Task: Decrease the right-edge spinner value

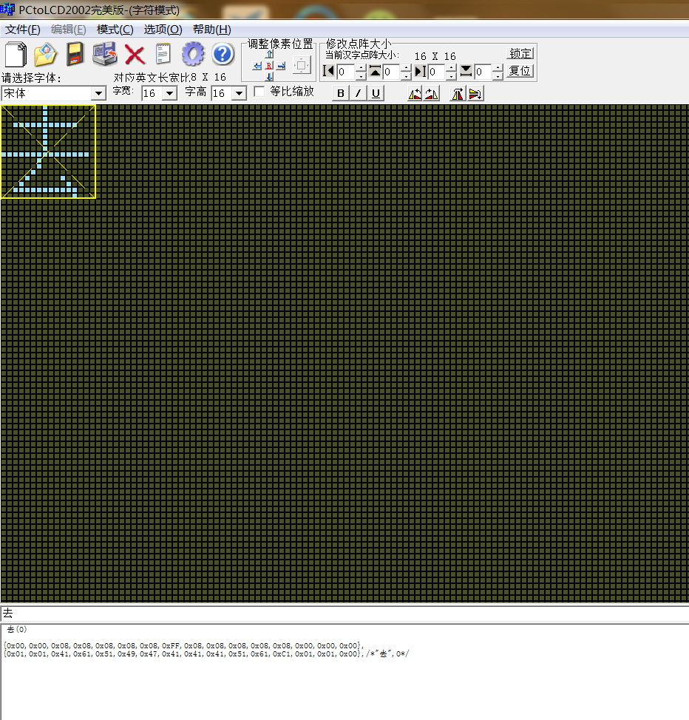Action: pyautogui.click(x=451, y=75)
